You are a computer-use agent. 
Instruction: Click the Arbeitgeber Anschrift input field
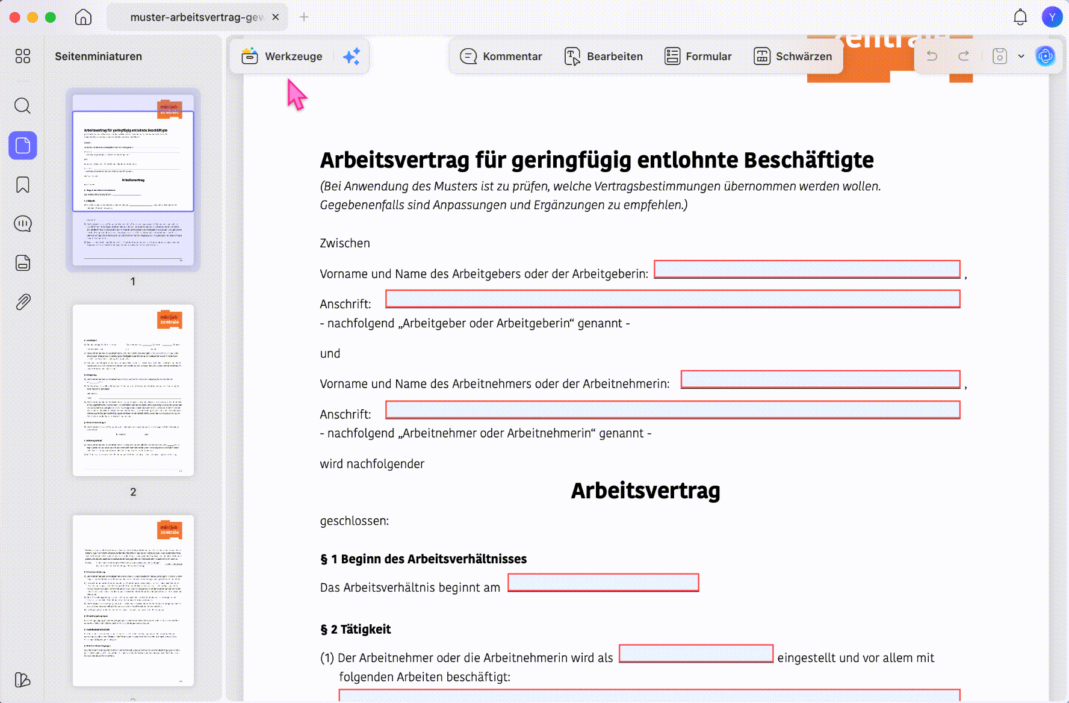click(x=673, y=299)
